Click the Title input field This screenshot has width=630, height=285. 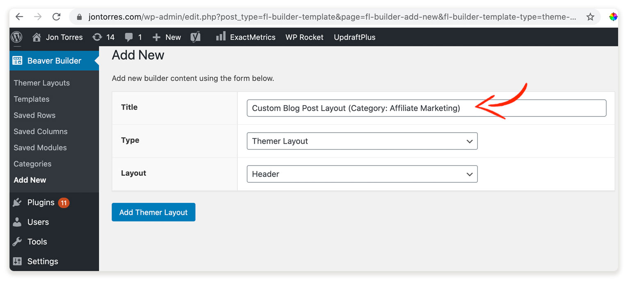click(427, 108)
